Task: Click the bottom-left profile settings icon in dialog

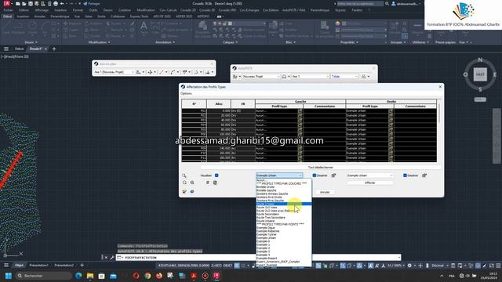Action: pyautogui.click(x=184, y=191)
